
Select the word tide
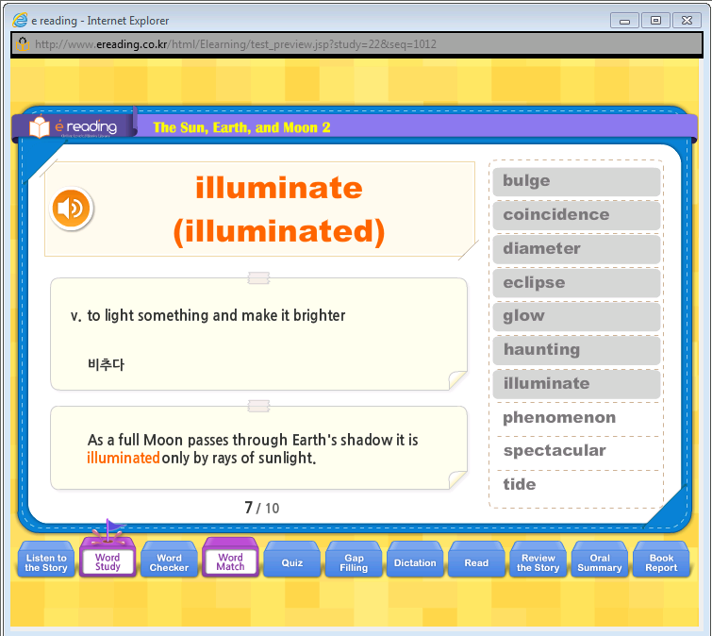click(x=576, y=485)
